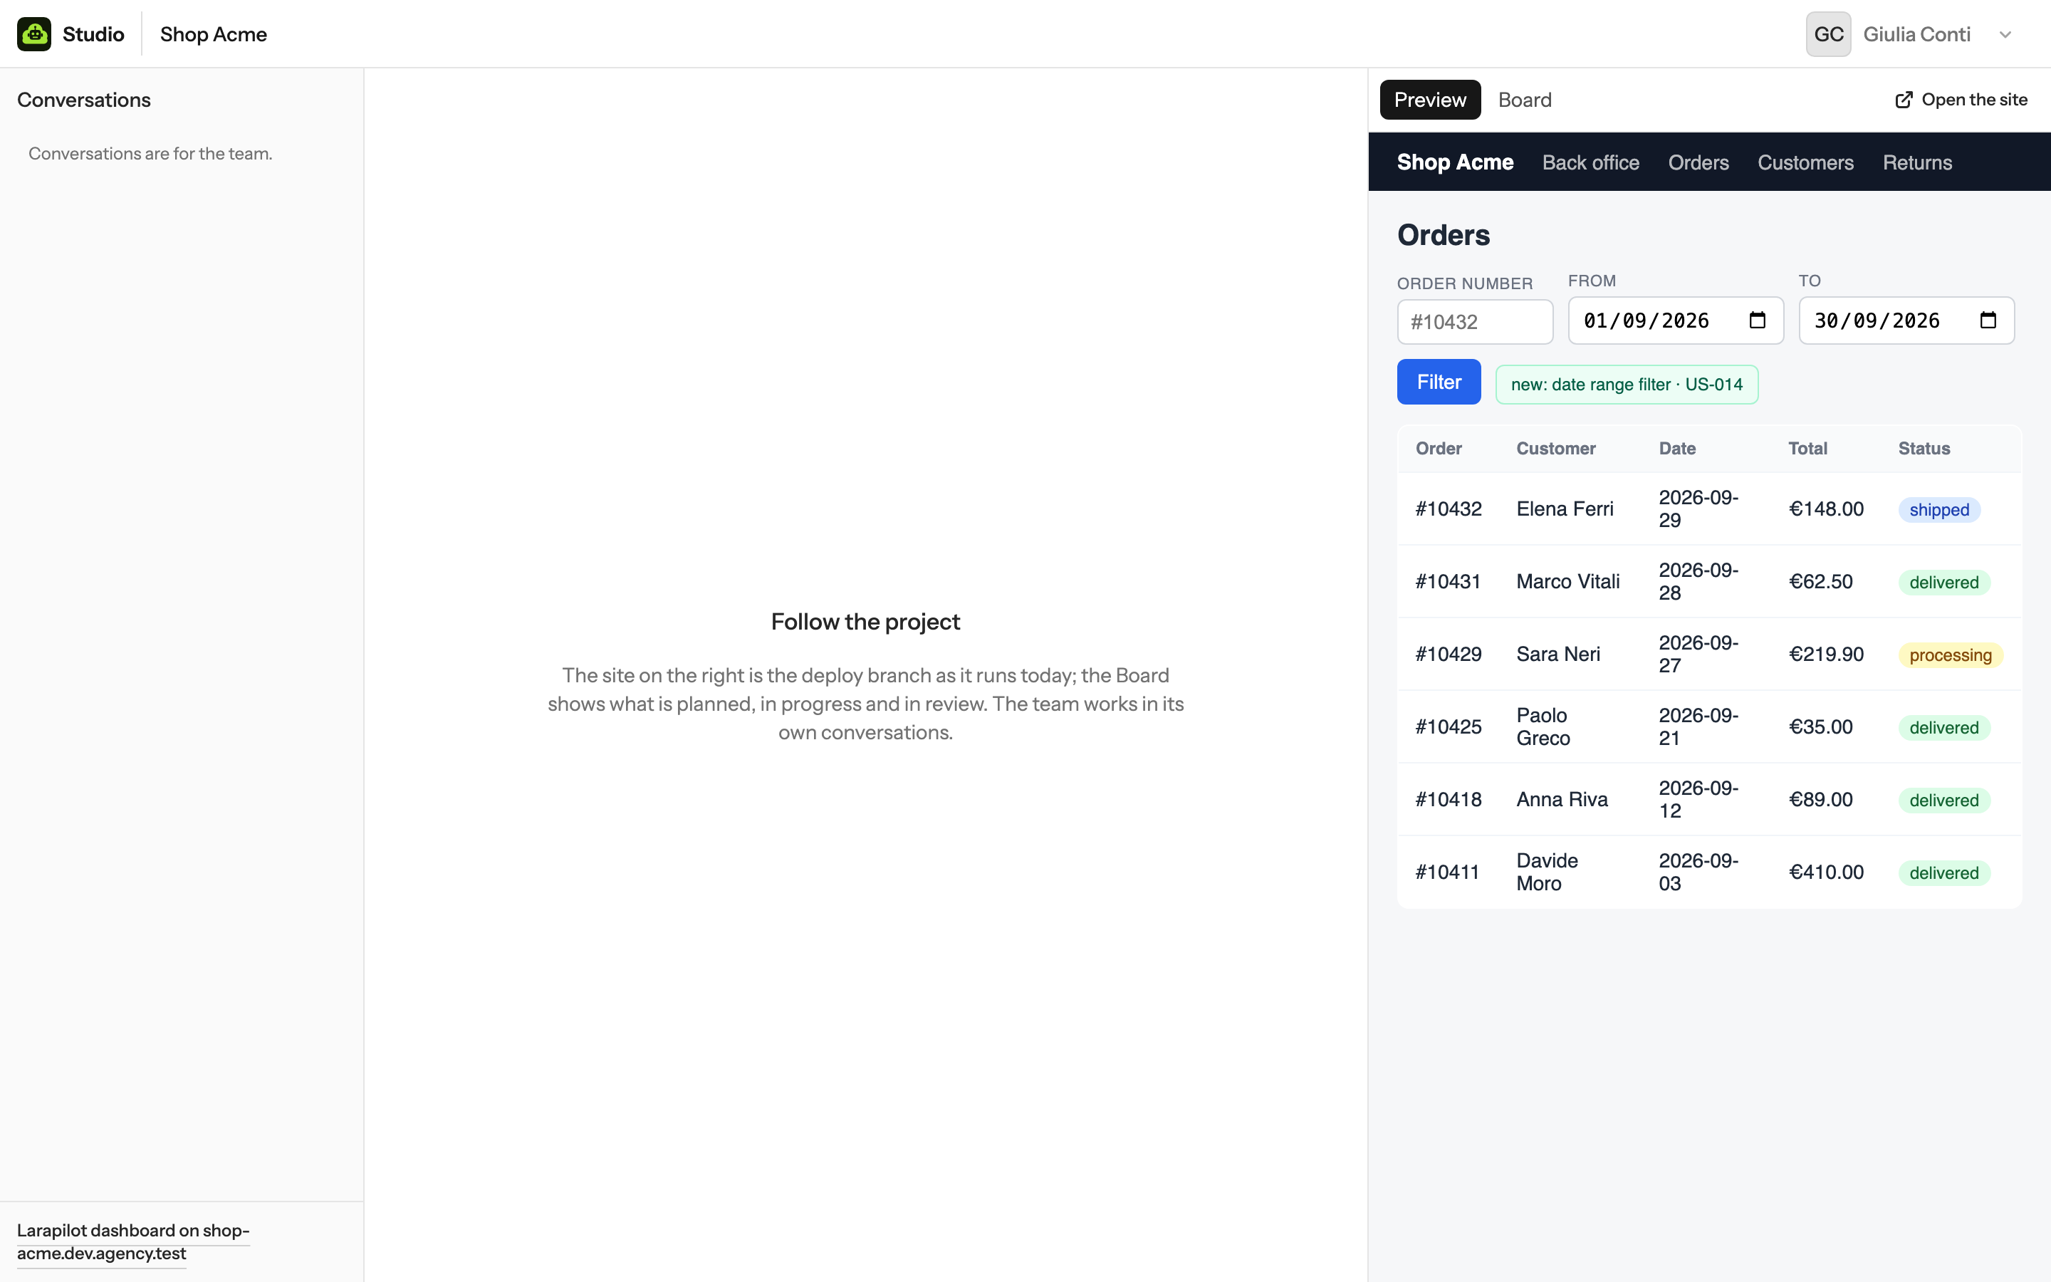The height and width of the screenshot is (1282, 2051).
Task: Open the FROM date calendar picker icon
Action: (1757, 320)
